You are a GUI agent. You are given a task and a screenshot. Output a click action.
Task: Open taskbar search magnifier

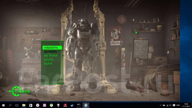[x=10, y=105]
